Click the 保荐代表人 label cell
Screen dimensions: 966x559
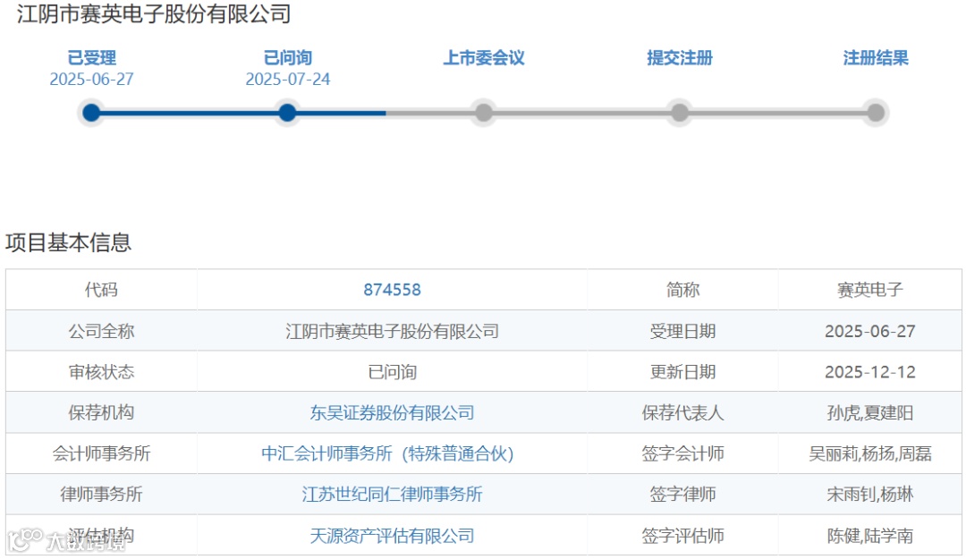coord(682,412)
